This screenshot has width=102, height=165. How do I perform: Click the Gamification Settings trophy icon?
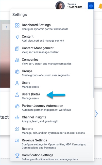tap(17, 156)
